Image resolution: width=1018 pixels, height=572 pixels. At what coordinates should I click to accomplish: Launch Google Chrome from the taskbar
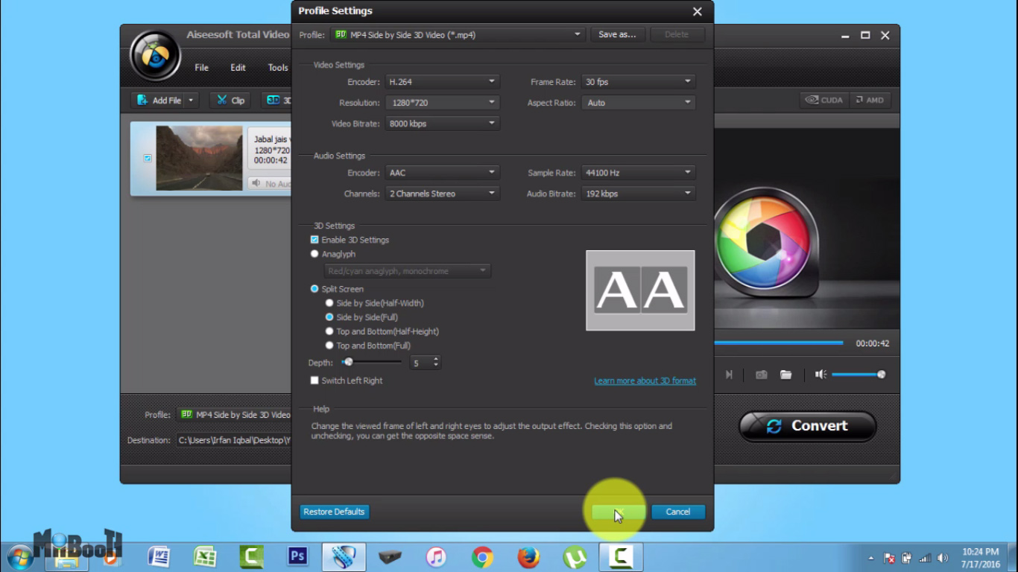coord(482,557)
